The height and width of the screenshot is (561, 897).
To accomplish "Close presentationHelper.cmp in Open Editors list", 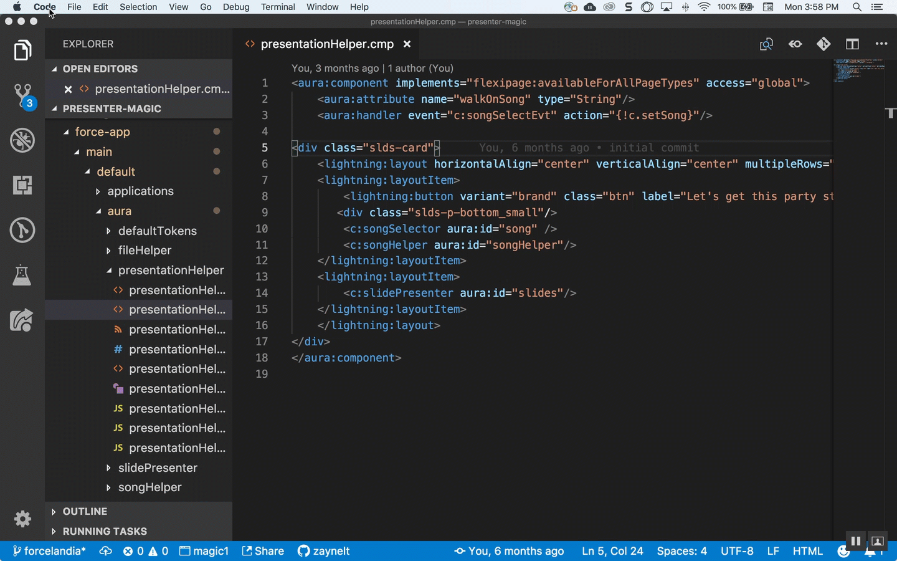I will (x=69, y=89).
